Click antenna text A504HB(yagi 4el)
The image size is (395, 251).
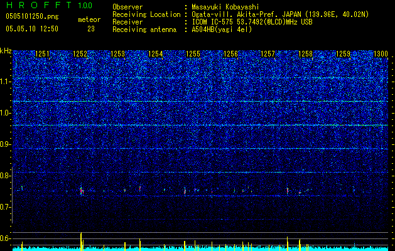pos(222,29)
